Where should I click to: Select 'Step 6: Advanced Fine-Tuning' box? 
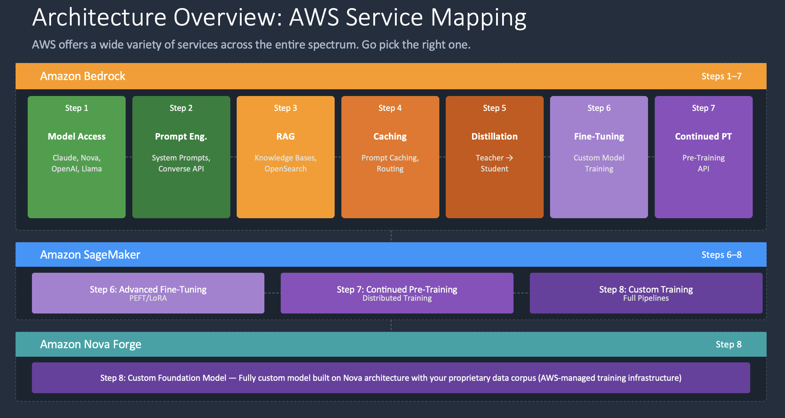148,293
